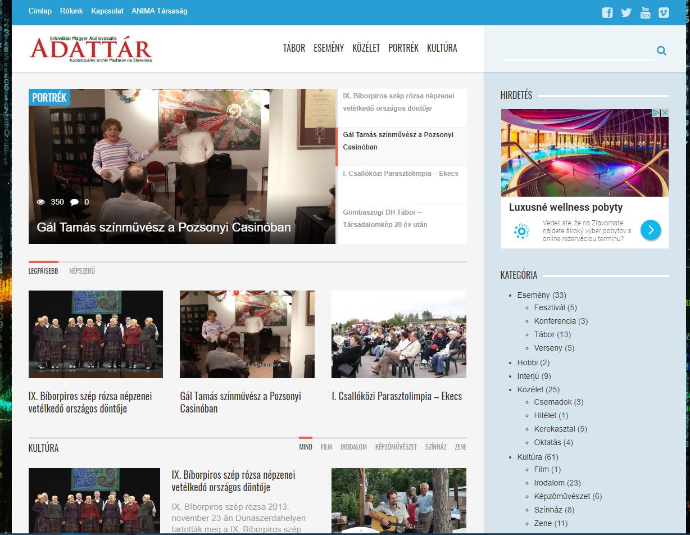Click the Adattár site logo
This screenshot has width=690, height=535.
point(90,49)
